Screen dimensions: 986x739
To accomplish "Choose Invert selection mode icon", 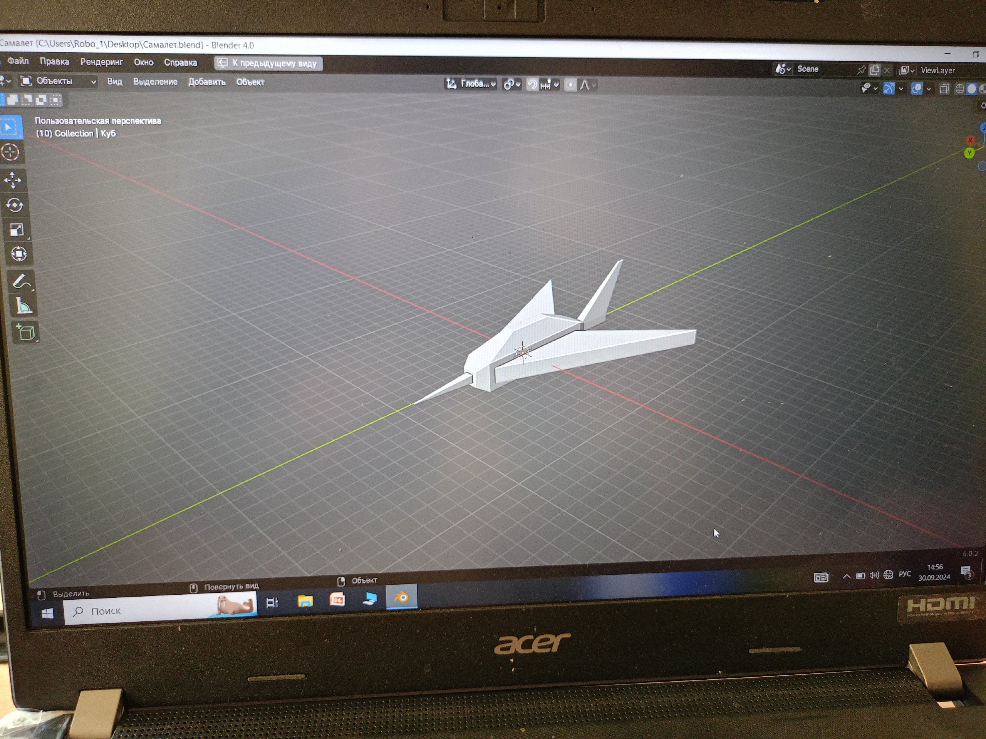I will coord(42,100).
